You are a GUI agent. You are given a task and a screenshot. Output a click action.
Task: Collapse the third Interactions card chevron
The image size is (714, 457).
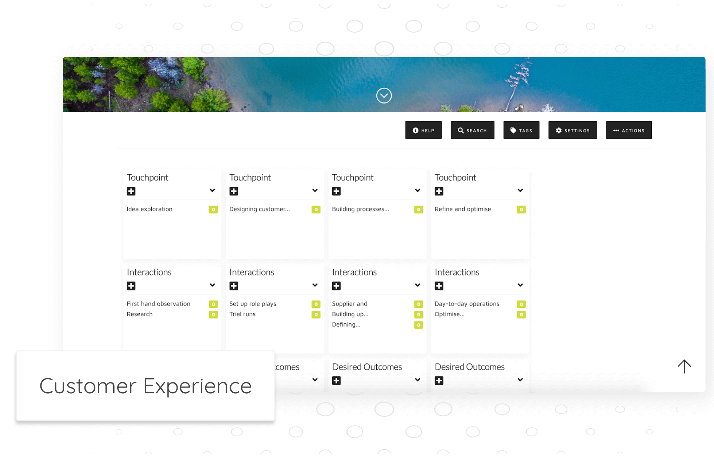pos(417,285)
